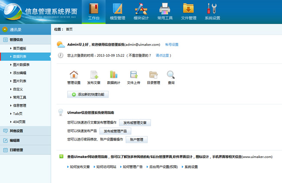Click the globe logo in header
The height and width of the screenshot is (183, 282).
point(13,11)
